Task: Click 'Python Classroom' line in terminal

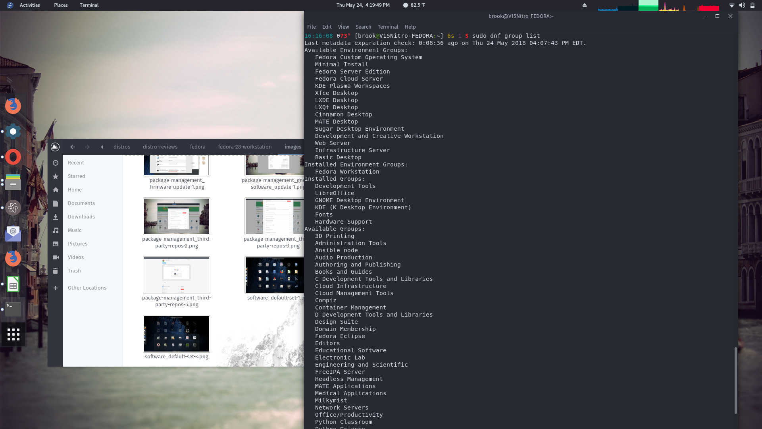Action: (343, 422)
